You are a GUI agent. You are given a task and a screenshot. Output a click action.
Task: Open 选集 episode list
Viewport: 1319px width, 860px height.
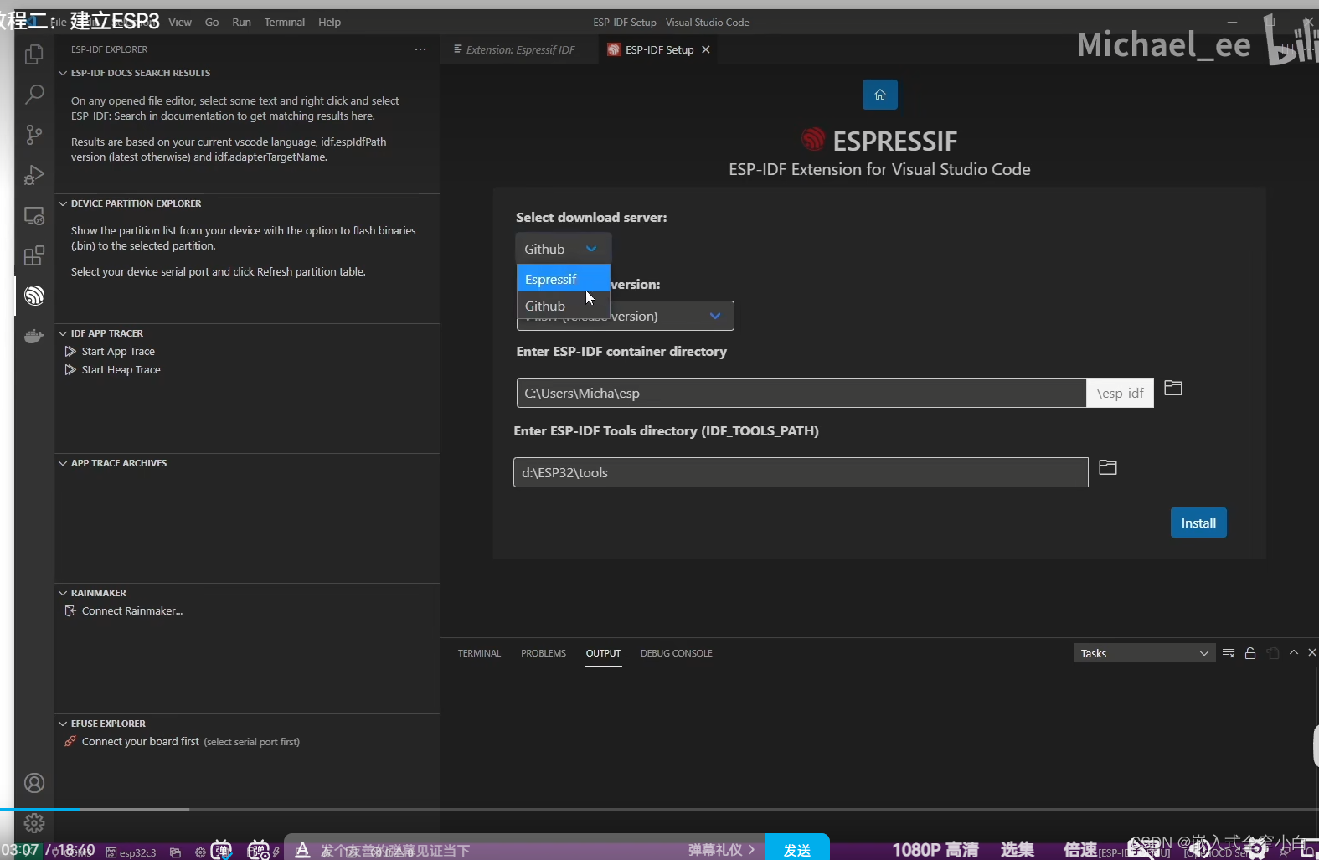pos(1018,850)
